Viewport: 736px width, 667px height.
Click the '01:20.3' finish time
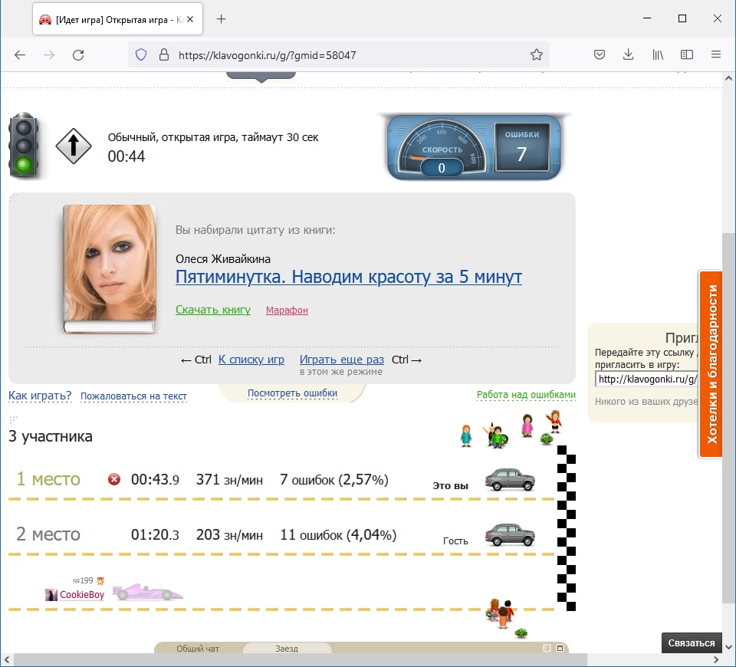click(x=155, y=534)
